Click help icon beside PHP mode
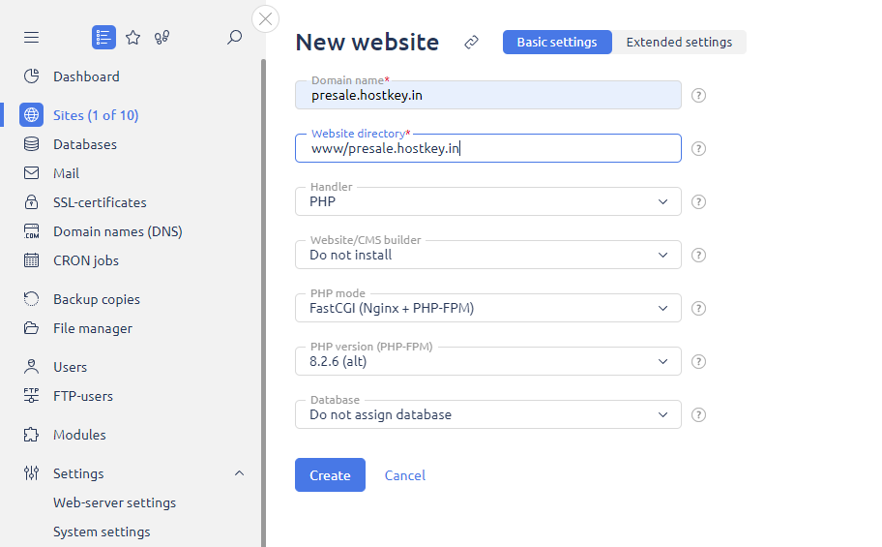Screen dimensions: 882x547 pos(699,308)
